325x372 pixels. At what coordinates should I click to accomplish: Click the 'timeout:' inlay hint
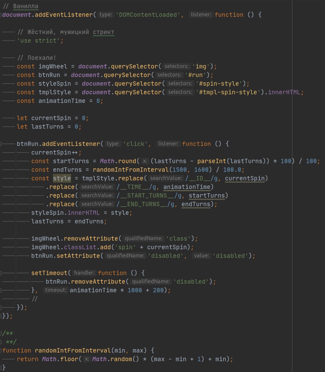point(56,290)
